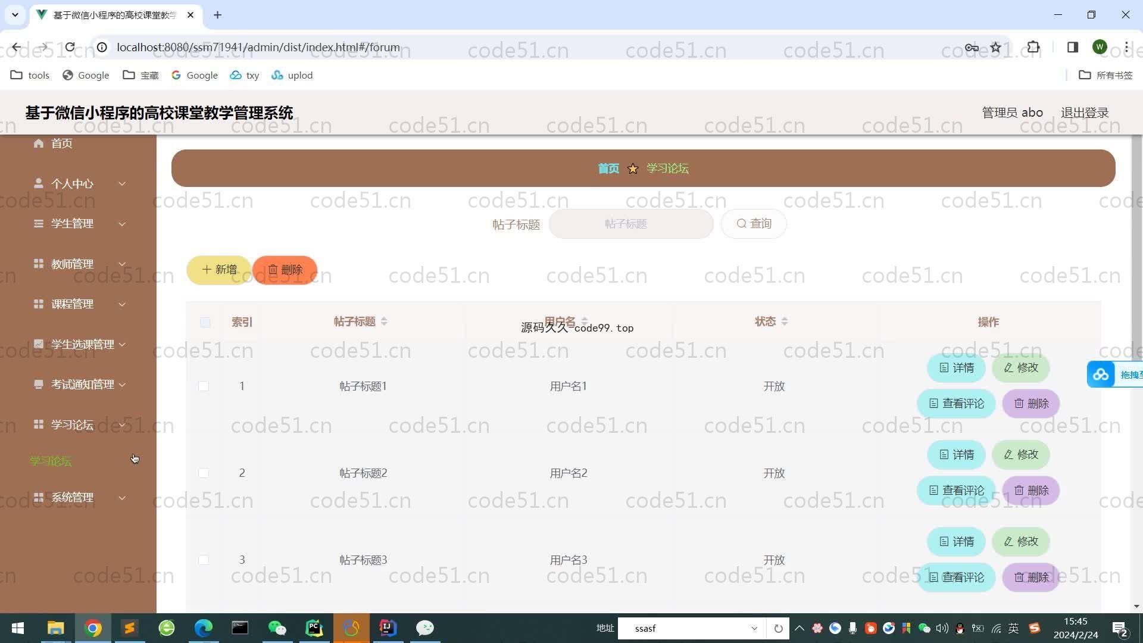The width and height of the screenshot is (1143, 643).
Task: Open File Explorer in taskbar
Action: (x=55, y=628)
